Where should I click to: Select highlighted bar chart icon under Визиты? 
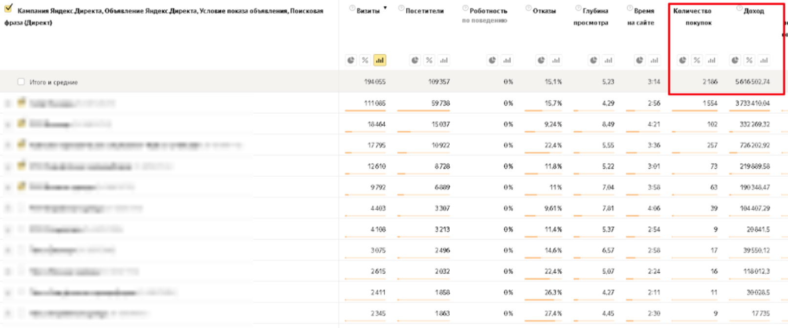pyautogui.click(x=380, y=60)
